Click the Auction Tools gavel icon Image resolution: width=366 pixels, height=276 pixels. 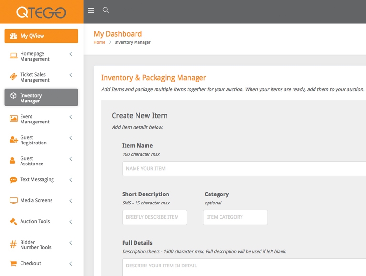[13, 222]
